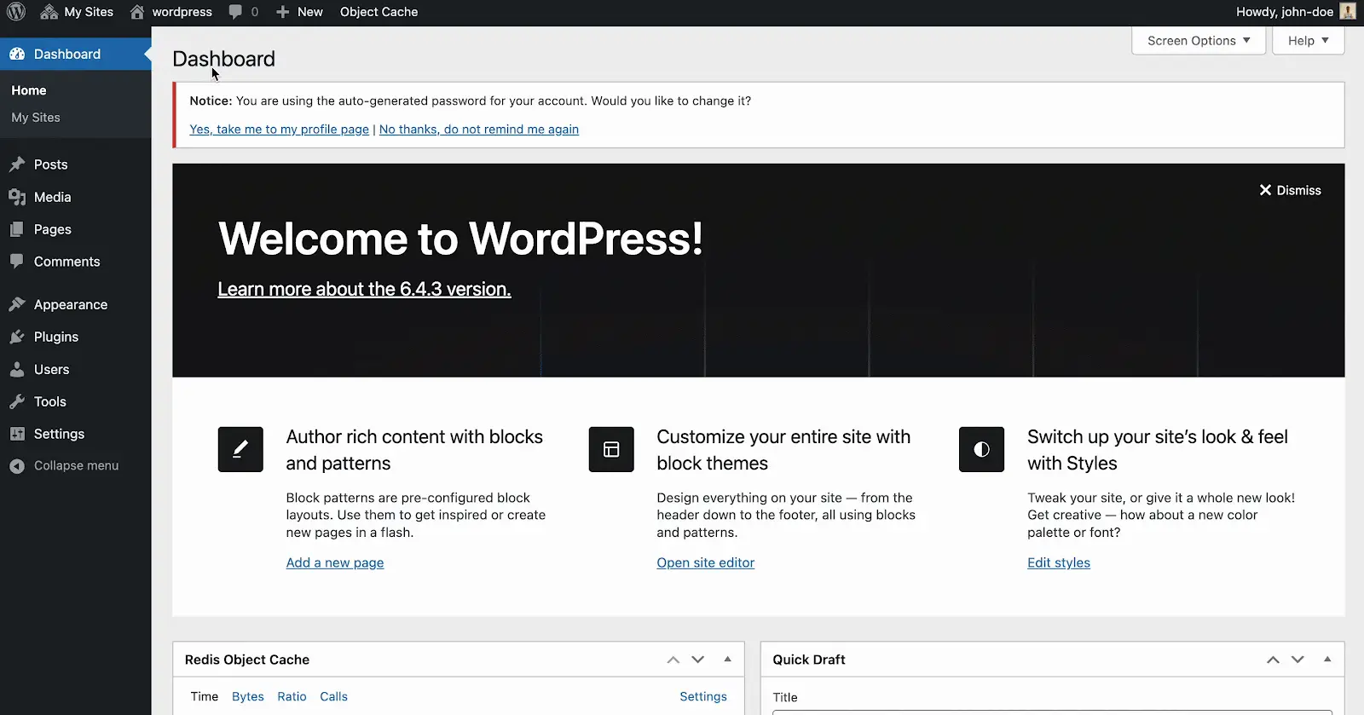This screenshot has width=1364, height=715.
Task: Click the Posts pushpin icon
Action: 17,164
